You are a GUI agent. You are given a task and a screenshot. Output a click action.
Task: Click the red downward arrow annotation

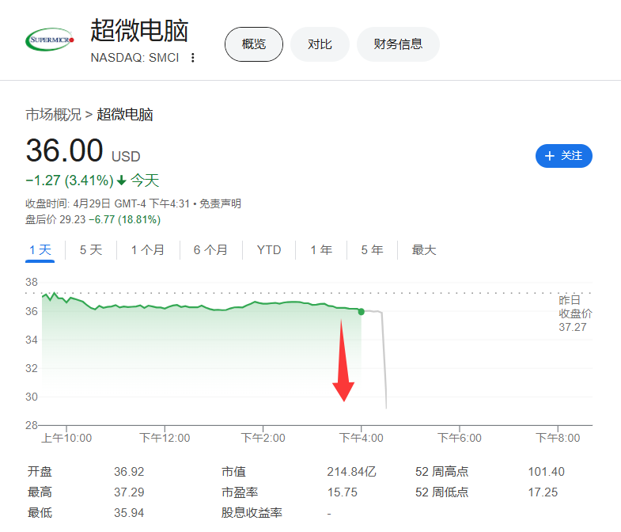click(x=343, y=363)
